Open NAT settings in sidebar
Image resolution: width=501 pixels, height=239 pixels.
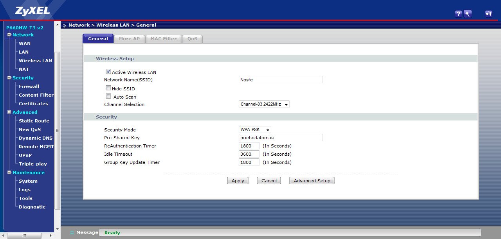coord(24,69)
